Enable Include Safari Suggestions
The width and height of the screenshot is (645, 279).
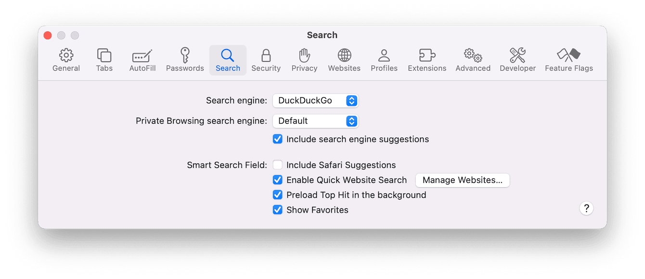coord(278,165)
